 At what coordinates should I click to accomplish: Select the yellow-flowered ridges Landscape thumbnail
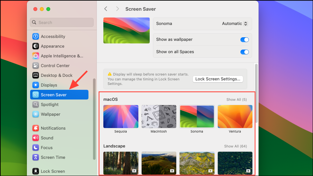197,163
